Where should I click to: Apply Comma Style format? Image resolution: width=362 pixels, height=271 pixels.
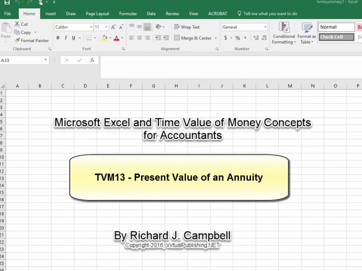pos(245,38)
